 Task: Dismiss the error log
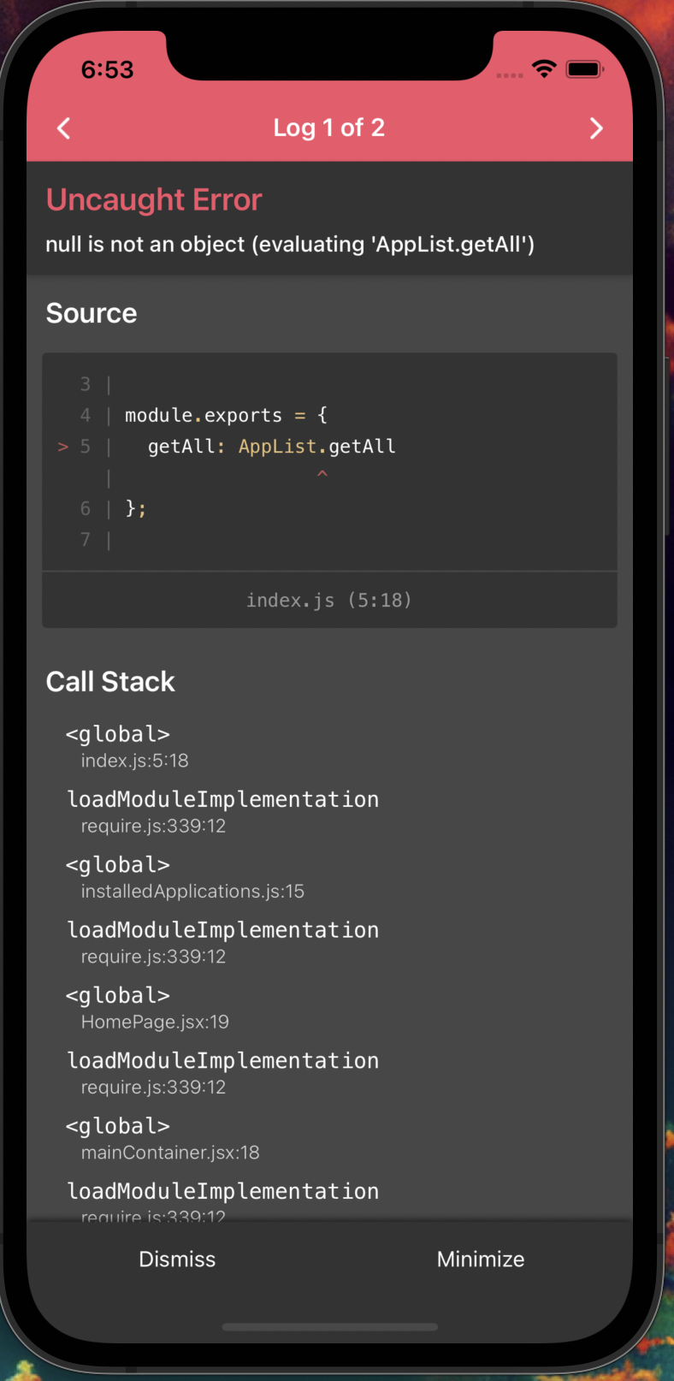[176, 1259]
